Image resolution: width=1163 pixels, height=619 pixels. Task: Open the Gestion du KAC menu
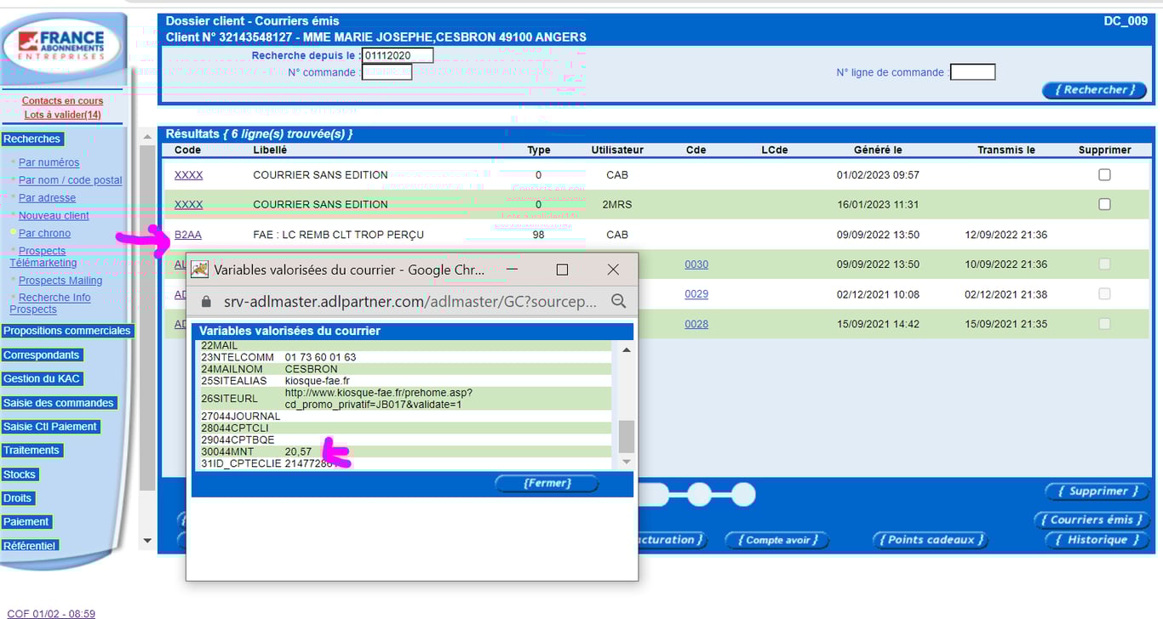click(43, 378)
